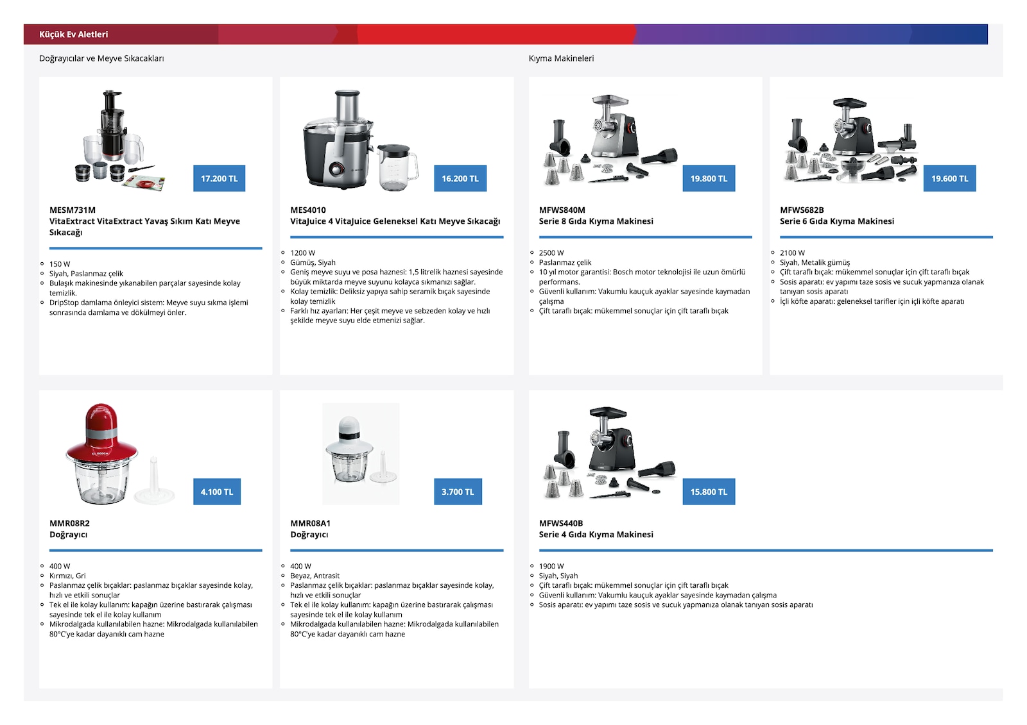
Task: Click the Küçük Ev Aletleri header title
Action: 74,35
